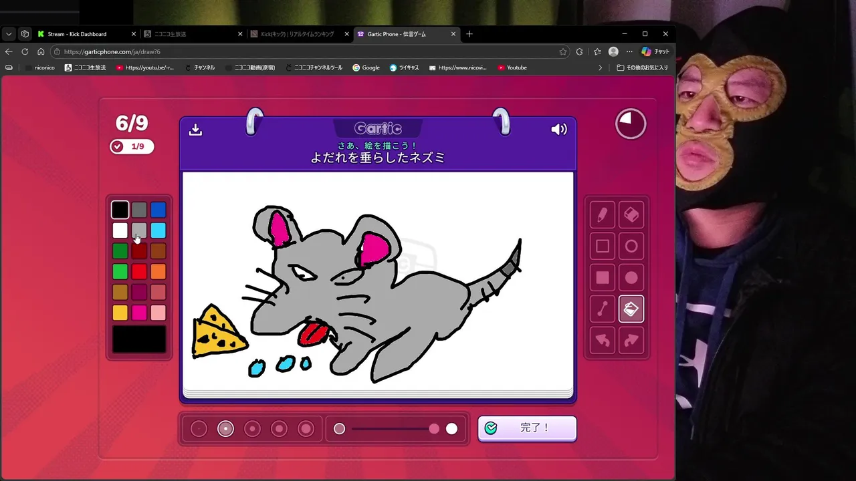Open the その他のお気に入り folder
Screen dimensions: 856x481
642,67
